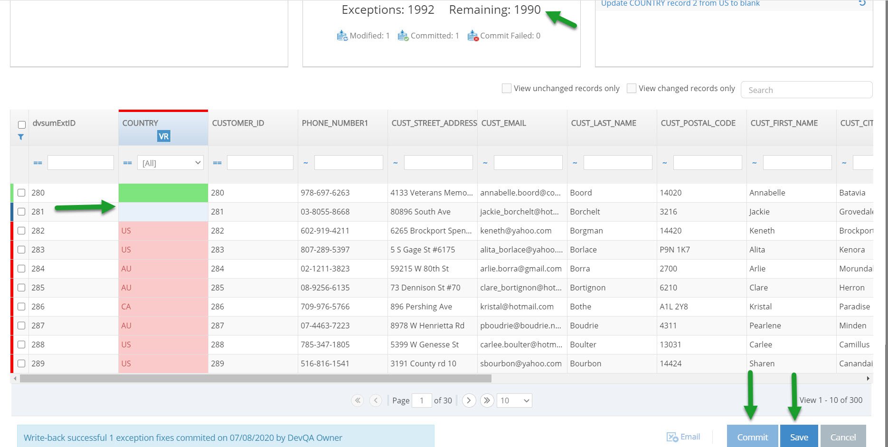Go to the previous page
This screenshot has height=447, width=888.
pyautogui.click(x=376, y=400)
